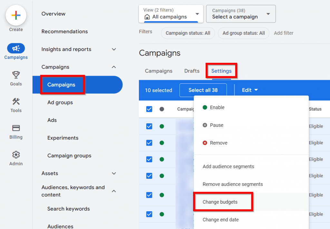Open the Tools wrench icon
Image resolution: width=330 pixels, height=229 pixels.
[x=16, y=101]
